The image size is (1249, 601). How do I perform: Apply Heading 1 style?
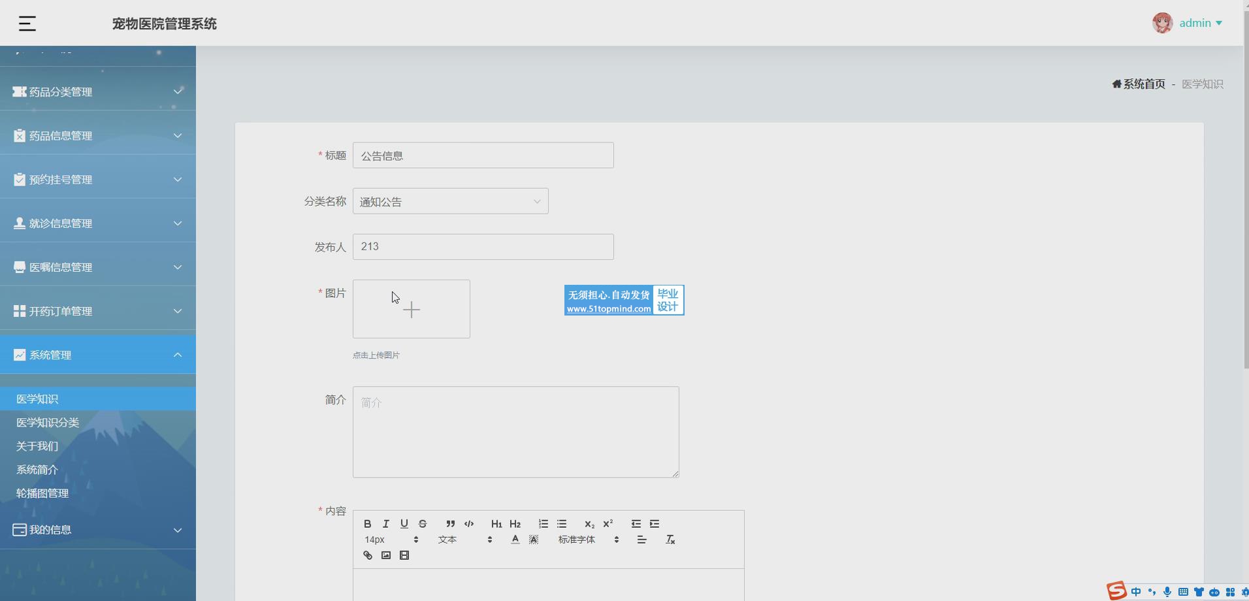pos(496,524)
